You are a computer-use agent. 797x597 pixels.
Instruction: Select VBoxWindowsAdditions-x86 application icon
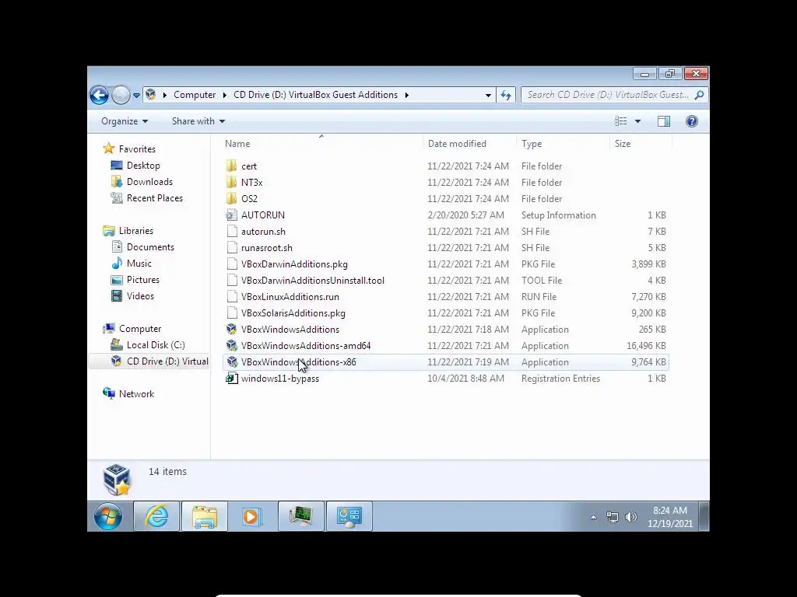(x=232, y=362)
